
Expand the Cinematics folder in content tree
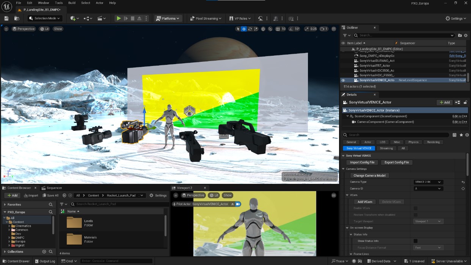(x=9, y=226)
